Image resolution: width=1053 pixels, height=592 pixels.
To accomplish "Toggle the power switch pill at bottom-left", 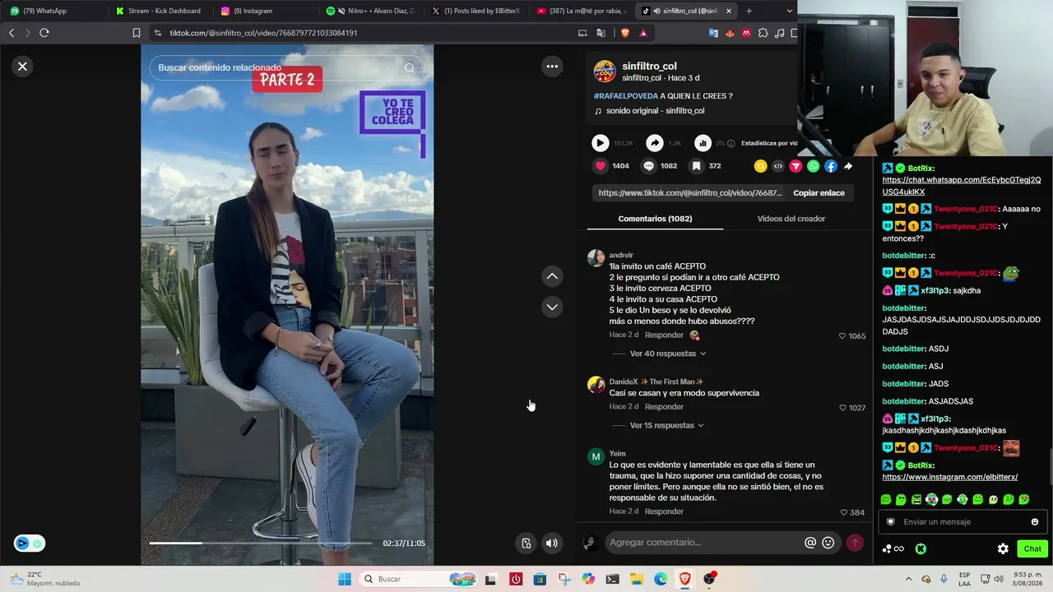I will click(x=30, y=543).
